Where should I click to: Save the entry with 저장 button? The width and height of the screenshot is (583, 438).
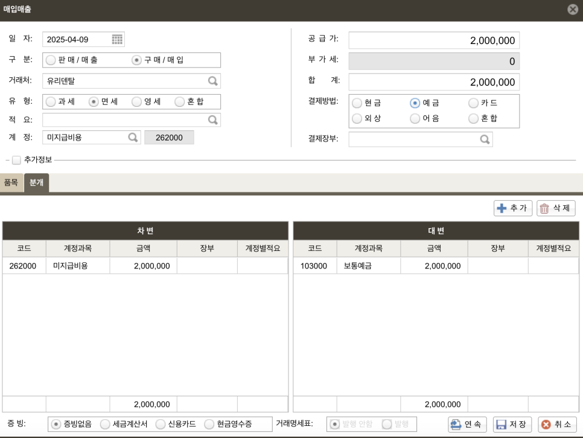[x=512, y=424]
